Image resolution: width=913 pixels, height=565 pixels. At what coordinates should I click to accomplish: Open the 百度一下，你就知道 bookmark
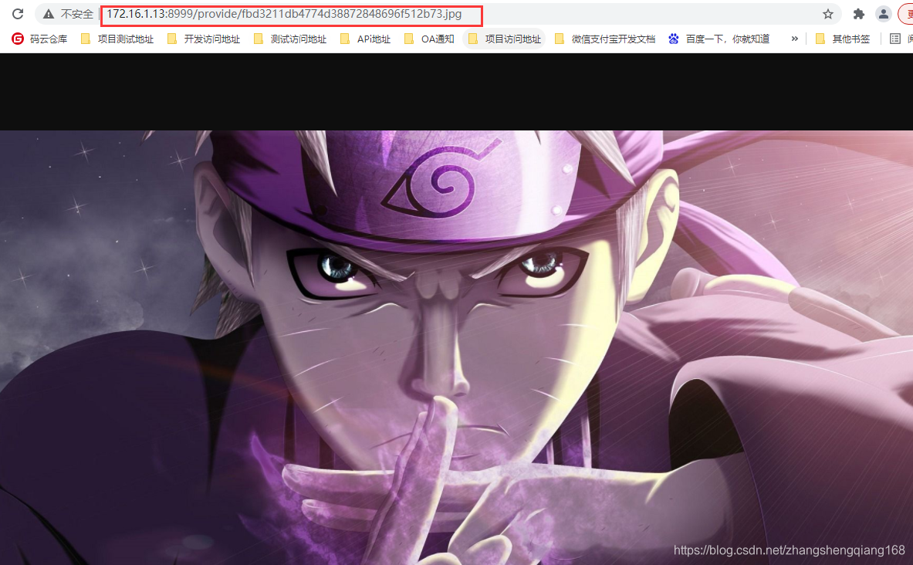pyautogui.click(x=719, y=39)
